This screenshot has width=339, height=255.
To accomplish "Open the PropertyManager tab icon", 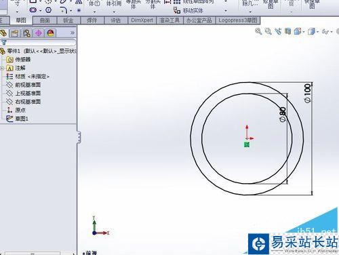I will point(15,33).
